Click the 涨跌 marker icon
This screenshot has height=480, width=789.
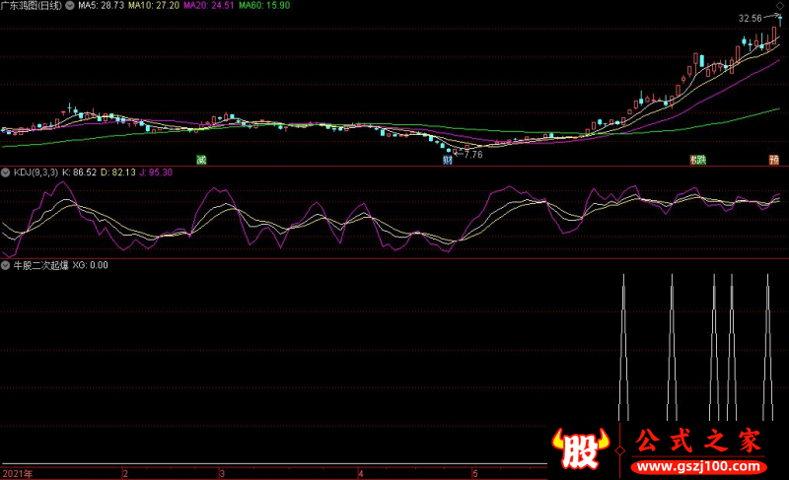pos(698,160)
